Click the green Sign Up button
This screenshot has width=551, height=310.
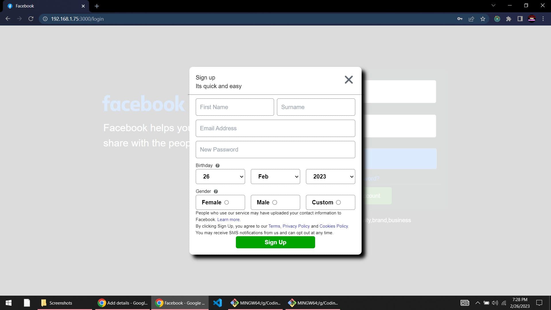pos(275,242)
